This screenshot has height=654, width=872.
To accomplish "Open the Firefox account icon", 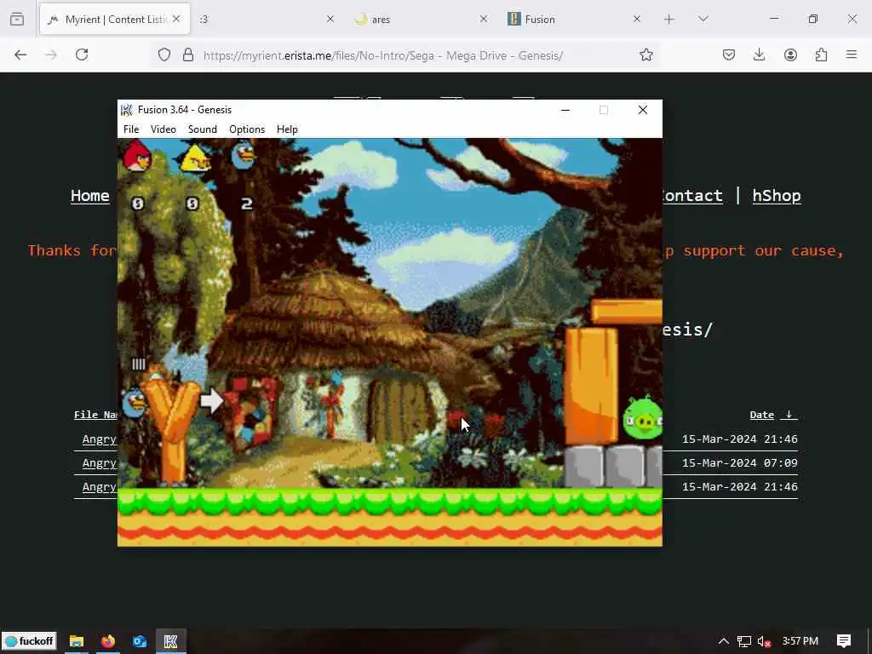I will [x=790, y=54].
